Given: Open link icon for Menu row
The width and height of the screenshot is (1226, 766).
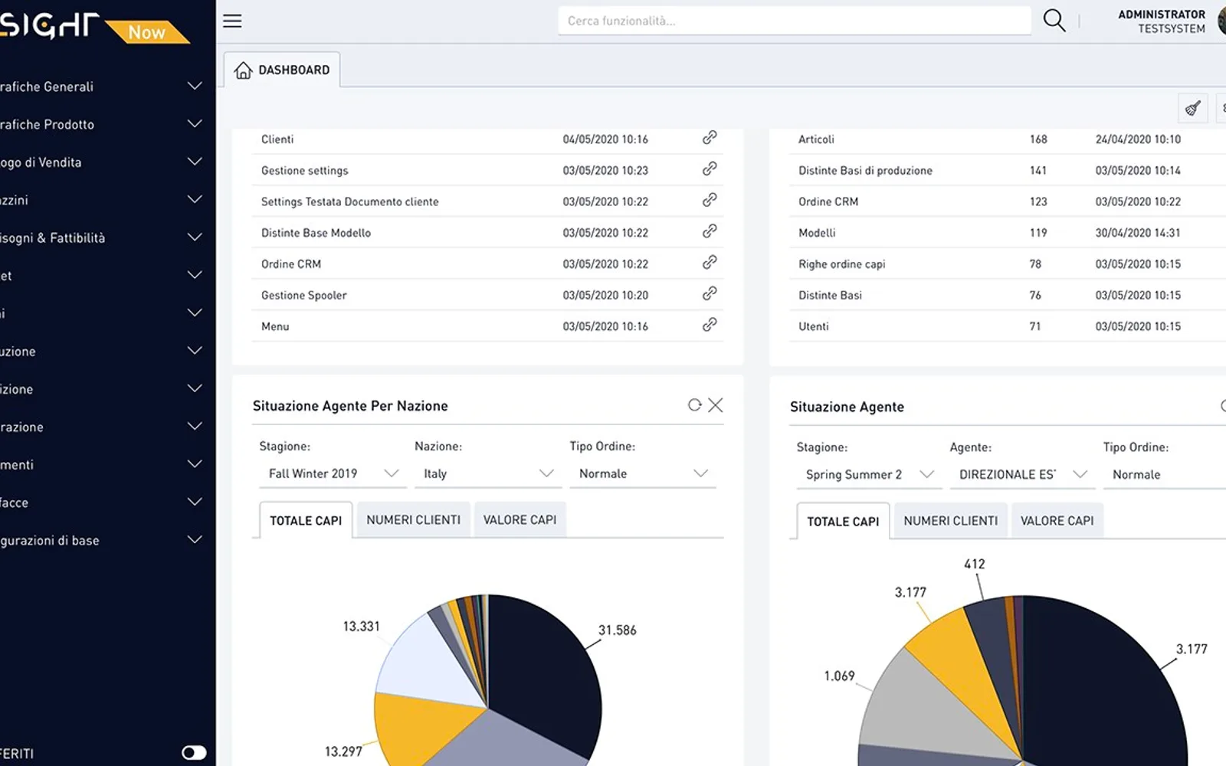Looking at the screenshot, I should (710, 325).
